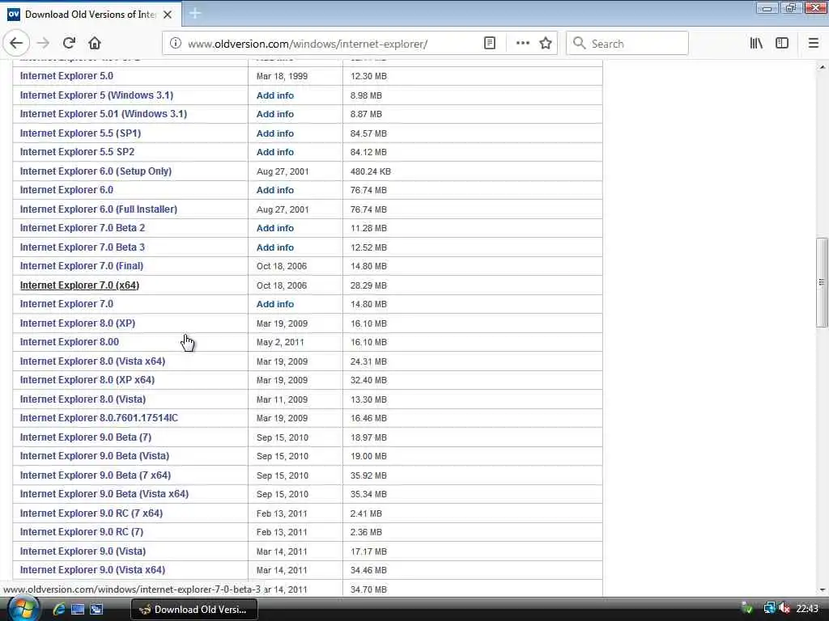
Task: Click Add info for Internet Explorer 7.0 Beta 2
Action: click(275, 228)
